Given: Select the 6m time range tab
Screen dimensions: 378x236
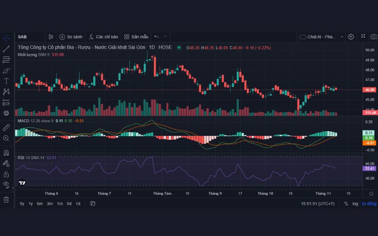Looking at the screenshot, I should (40, 204).
